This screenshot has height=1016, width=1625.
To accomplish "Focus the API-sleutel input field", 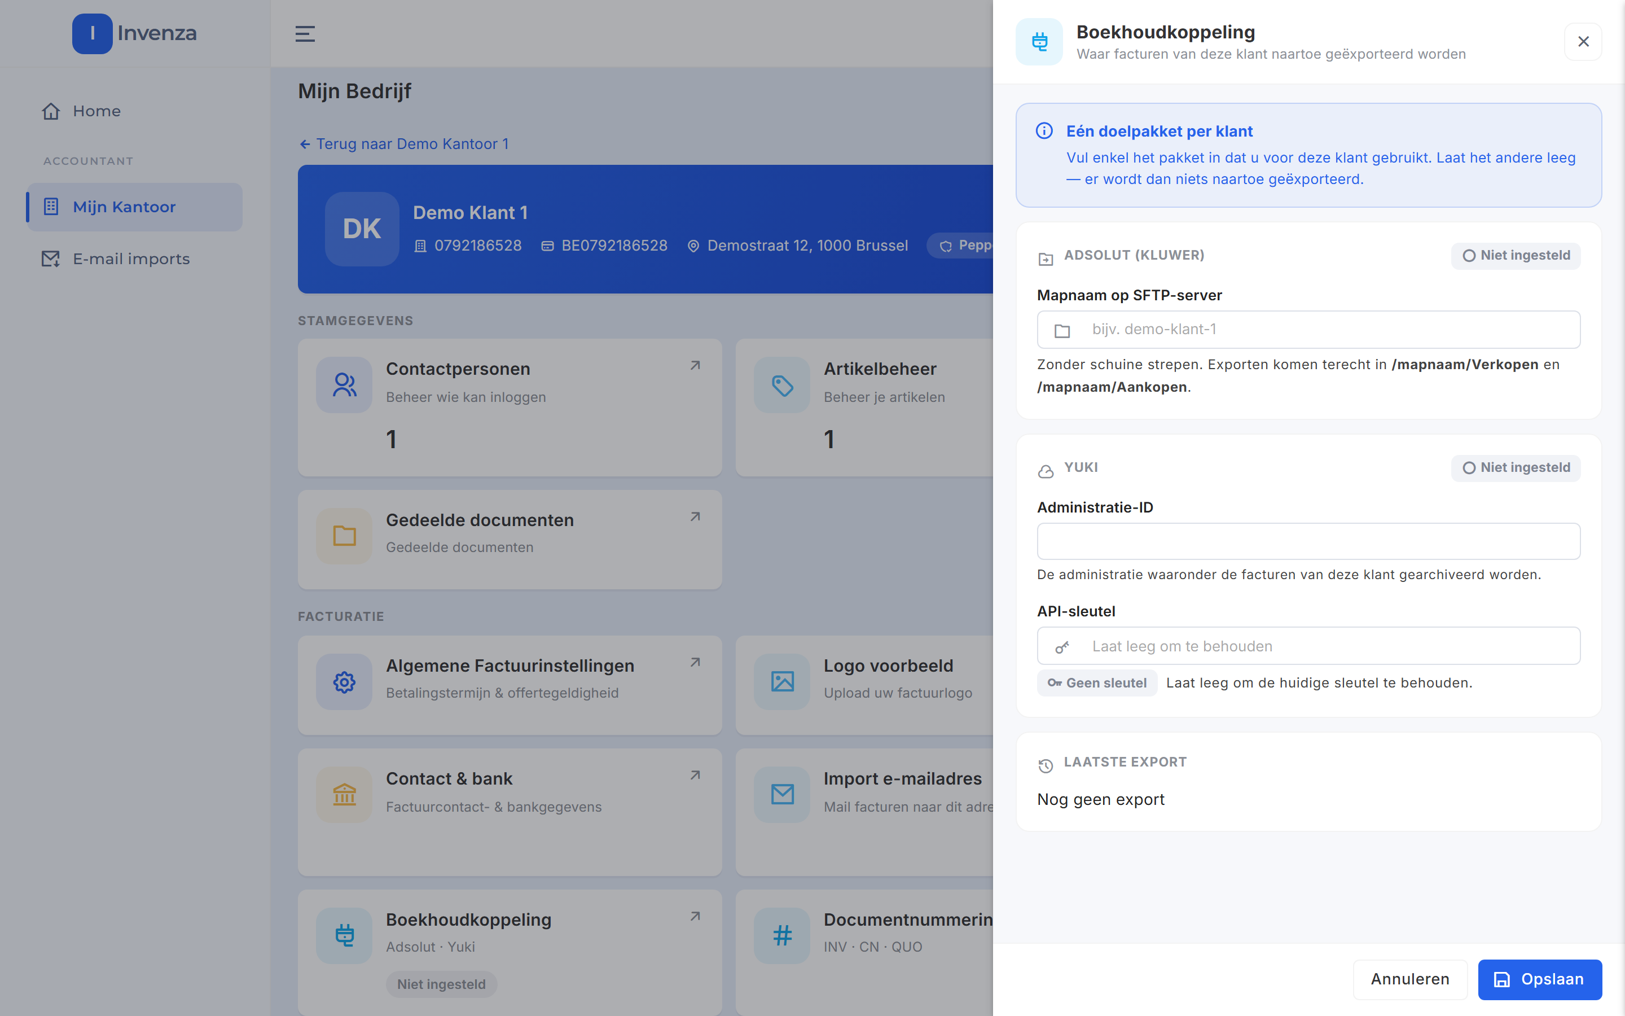I will click(1308, 646).
